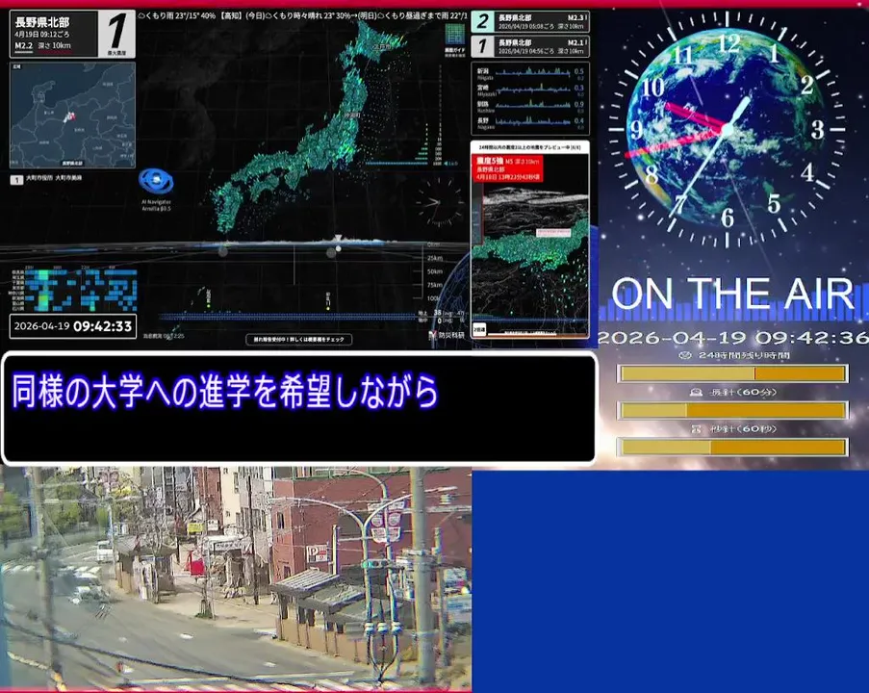This screenshot has width=869, height=693.
Task: Click the 2倍速 speed button in the preview
Action: (479, 328)
